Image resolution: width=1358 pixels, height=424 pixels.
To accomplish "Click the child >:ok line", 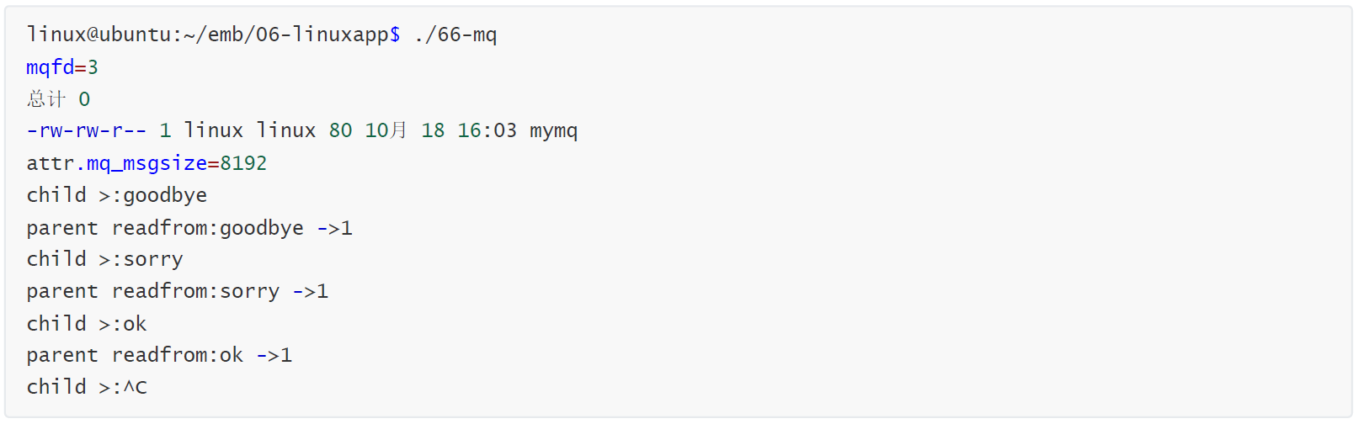I will click(86, 324).
